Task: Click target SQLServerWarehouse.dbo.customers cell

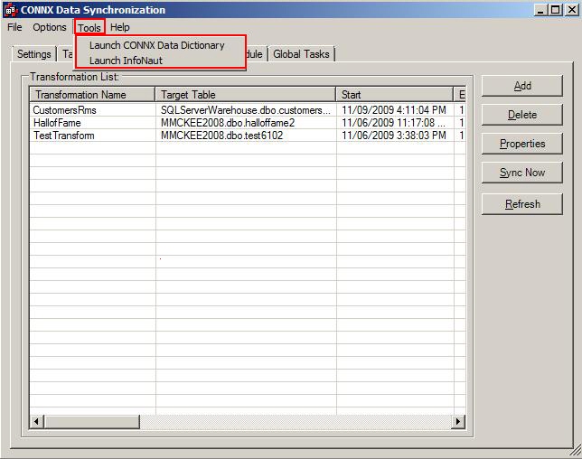Action: [245, 110]
